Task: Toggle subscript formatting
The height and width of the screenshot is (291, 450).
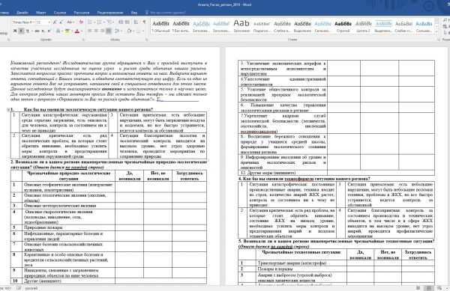Action: click(43, 31)
